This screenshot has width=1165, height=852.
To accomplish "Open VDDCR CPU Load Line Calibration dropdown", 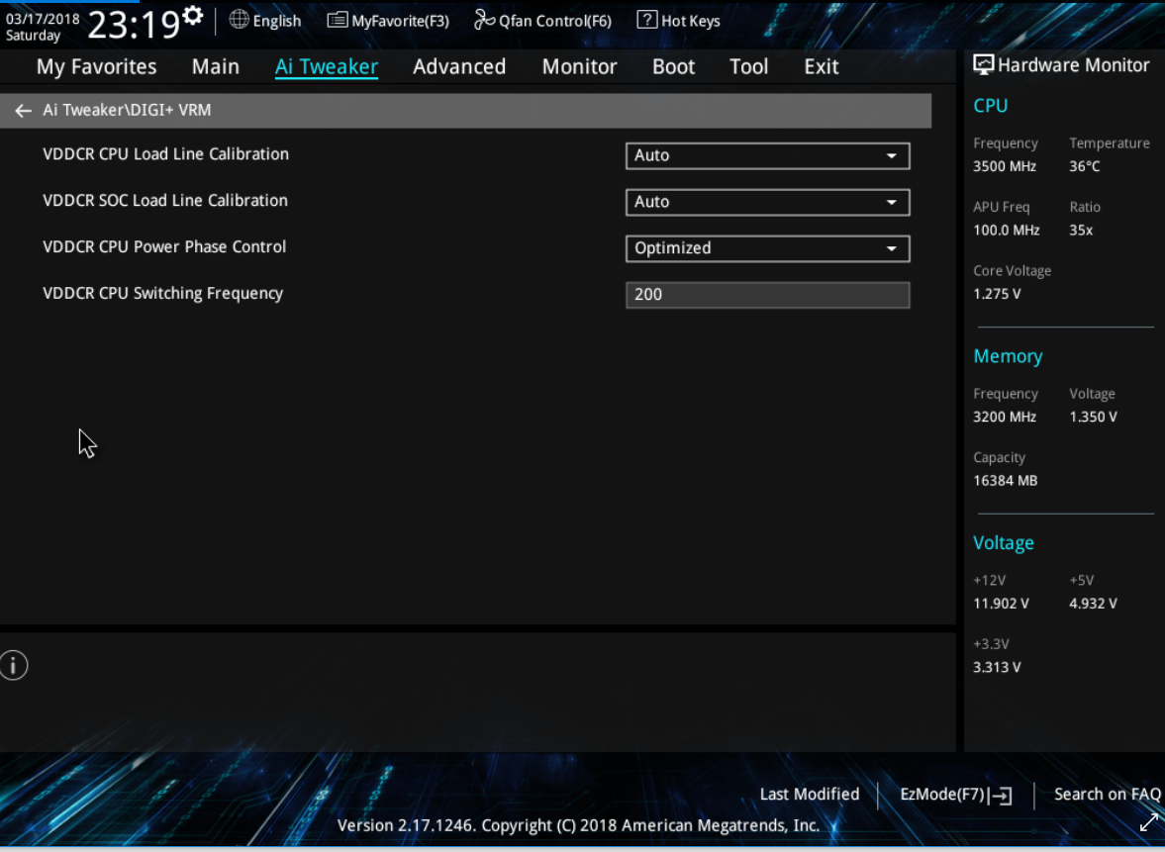I will (x=767, y=156).
